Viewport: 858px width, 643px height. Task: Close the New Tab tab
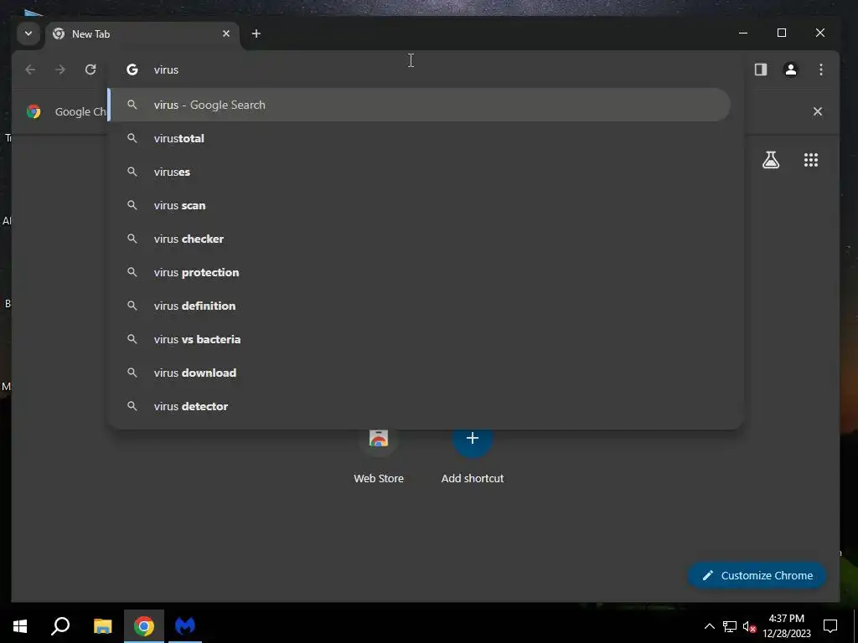[x=226, y=33]
